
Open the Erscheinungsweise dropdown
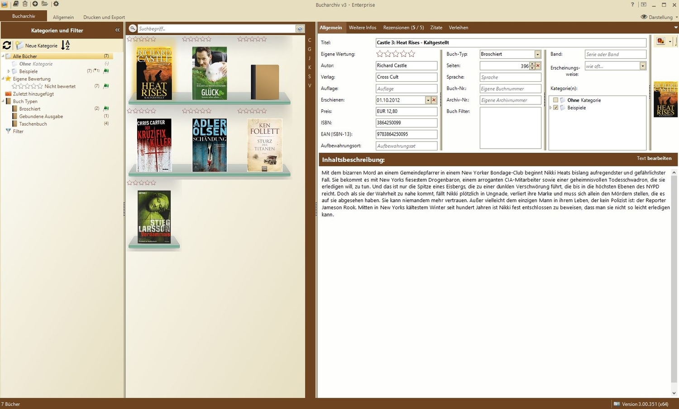click(642, 66)
